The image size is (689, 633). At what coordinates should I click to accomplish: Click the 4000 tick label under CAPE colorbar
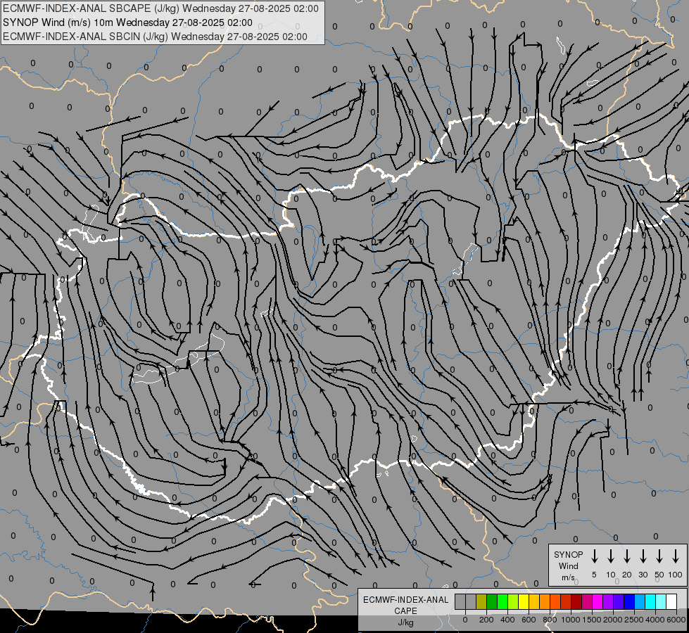pyautogui.click(x=655, y=620)
